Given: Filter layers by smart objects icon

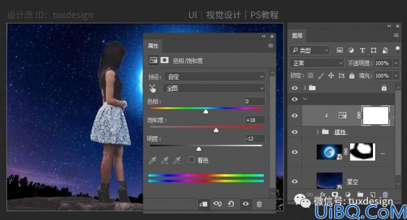Looking at the screenshot, I should tap(385, 50).
